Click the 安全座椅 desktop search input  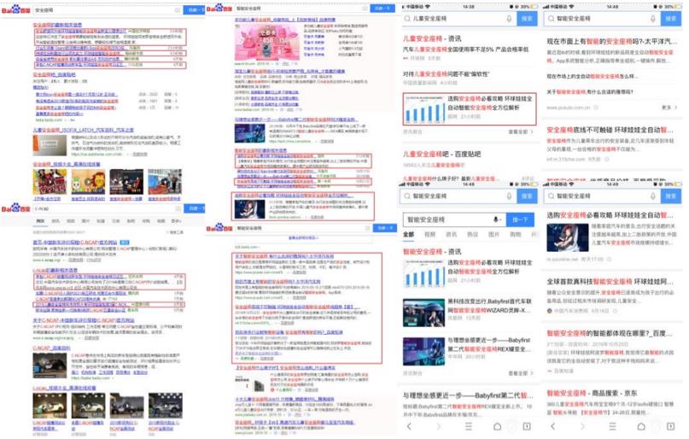click(x=108, y=9)
